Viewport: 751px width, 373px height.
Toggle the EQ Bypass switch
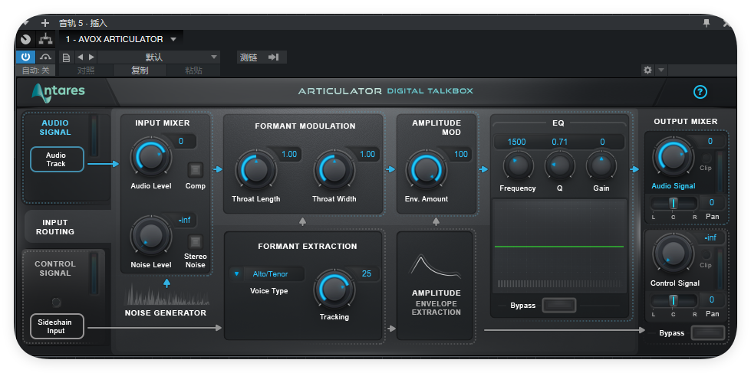tap(559, 305)
